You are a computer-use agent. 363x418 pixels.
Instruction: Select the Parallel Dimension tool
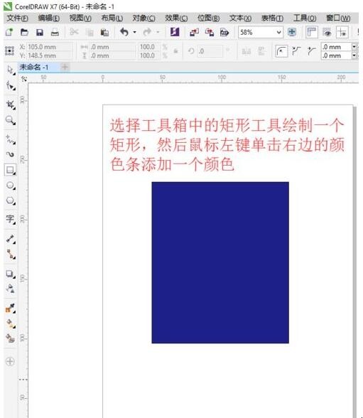coord(10,239)
